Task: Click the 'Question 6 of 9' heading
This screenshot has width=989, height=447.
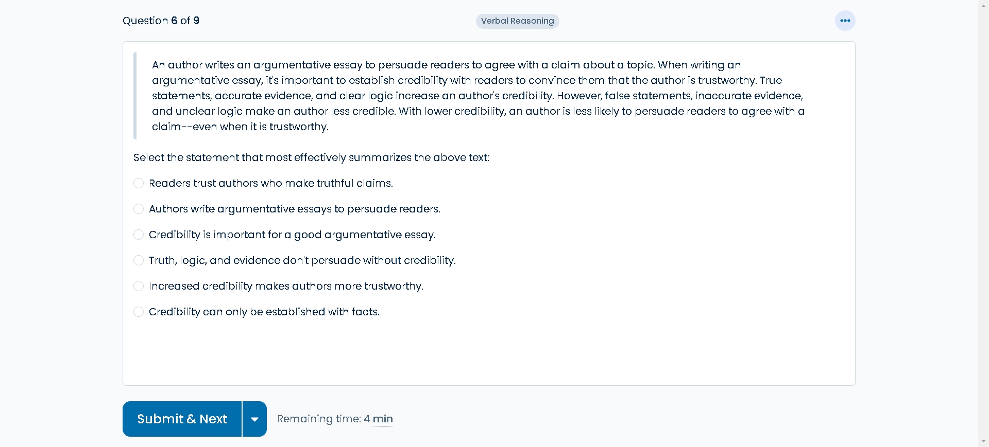Action: click(x=161, y=21)
